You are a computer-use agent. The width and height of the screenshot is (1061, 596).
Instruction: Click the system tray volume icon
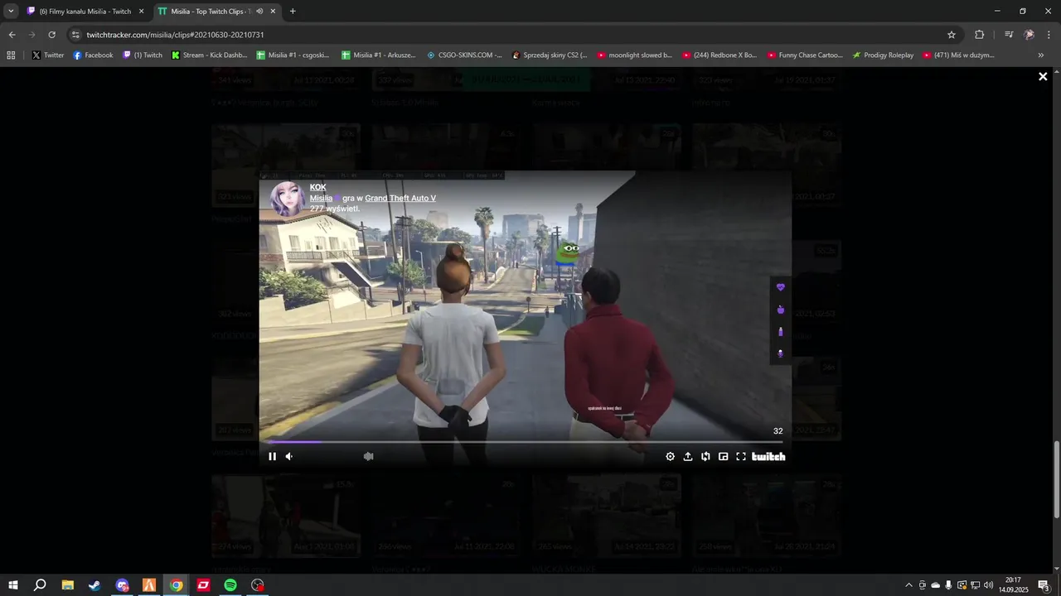pyautogui.click(x=988, y=585)
